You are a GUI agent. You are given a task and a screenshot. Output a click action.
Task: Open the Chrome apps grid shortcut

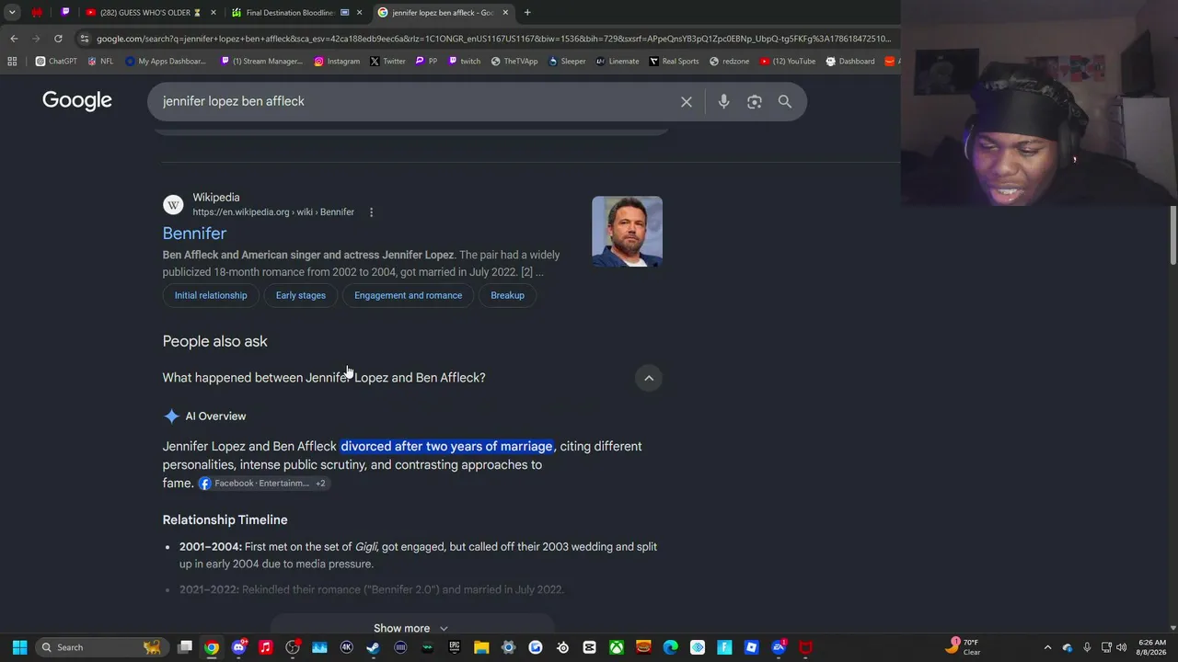click(12, 62)
